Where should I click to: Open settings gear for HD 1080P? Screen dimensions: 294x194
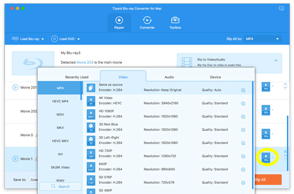click(243, 117)
